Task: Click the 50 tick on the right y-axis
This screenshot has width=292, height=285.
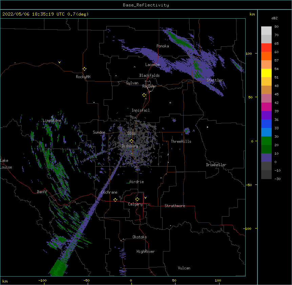Action: point(250,97)
